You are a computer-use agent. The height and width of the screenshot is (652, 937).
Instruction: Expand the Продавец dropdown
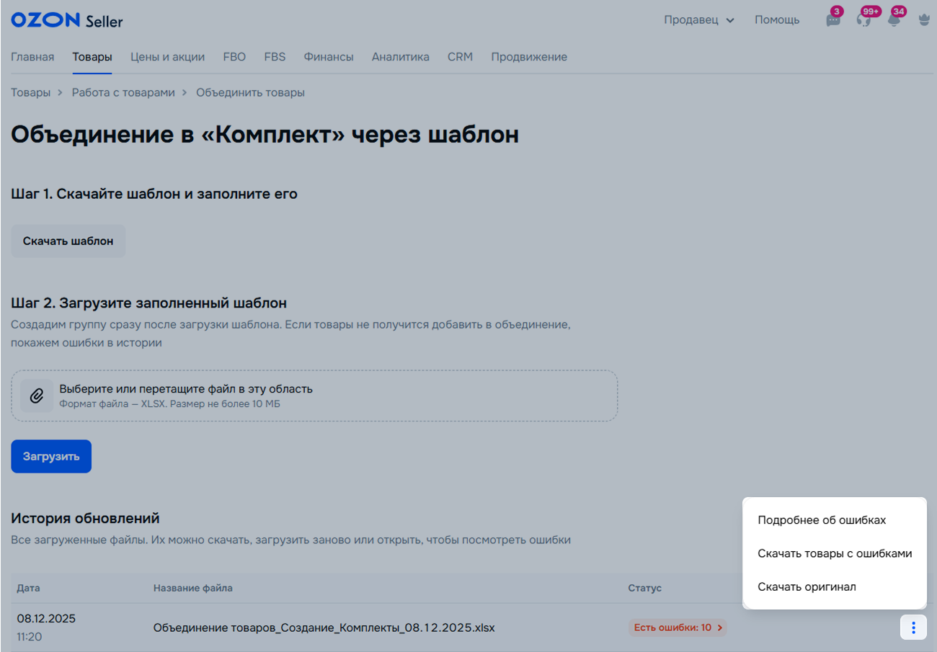(x=698, y=20)
